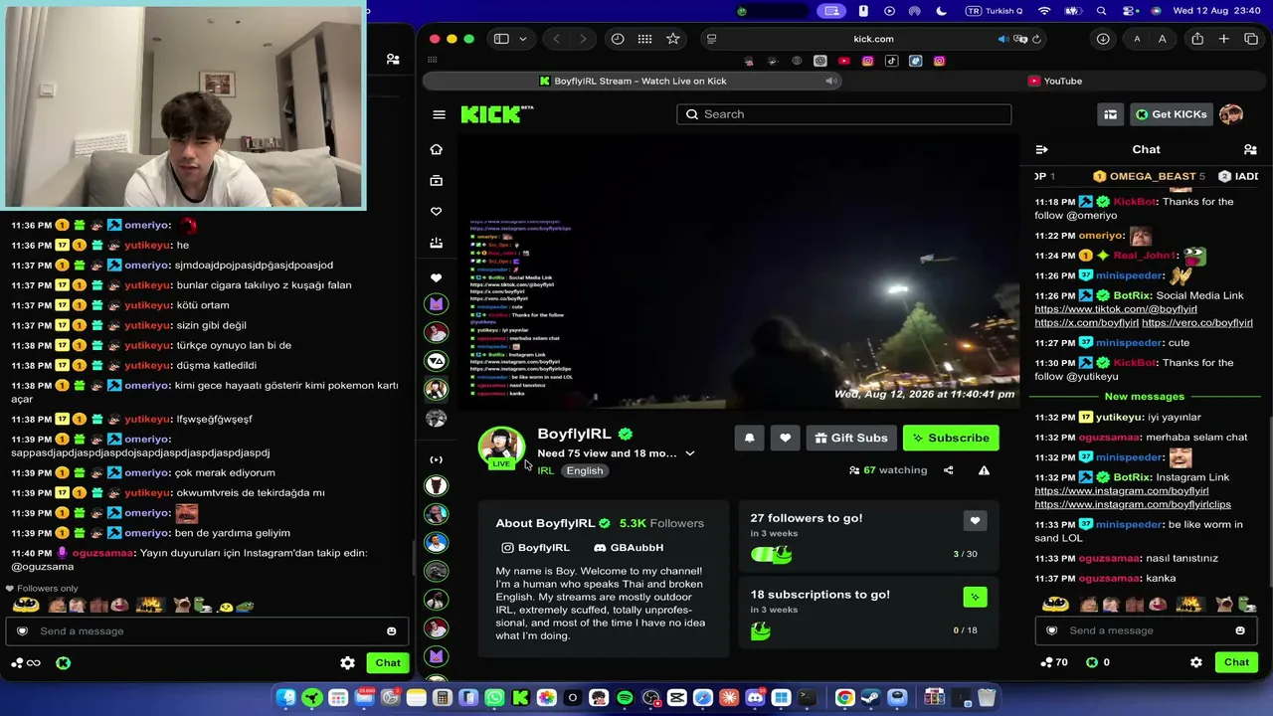Open macOS Wi-Fi menu bar item
1273x716 pixels.
tap(1044, 11)
